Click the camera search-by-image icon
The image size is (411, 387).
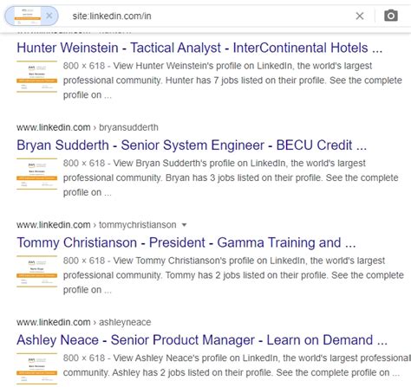pos(391,16)
